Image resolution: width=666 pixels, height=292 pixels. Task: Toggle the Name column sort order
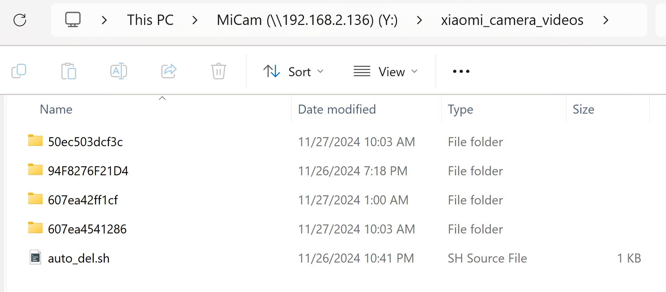coord(56,109)
